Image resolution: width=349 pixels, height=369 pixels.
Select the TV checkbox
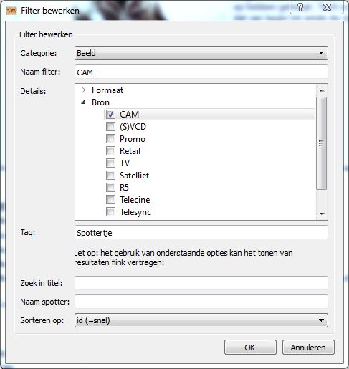[110, 163]
